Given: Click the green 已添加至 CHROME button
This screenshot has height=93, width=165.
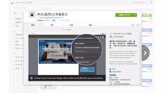Looking at the screenshot, I should (x=124, y=15).
